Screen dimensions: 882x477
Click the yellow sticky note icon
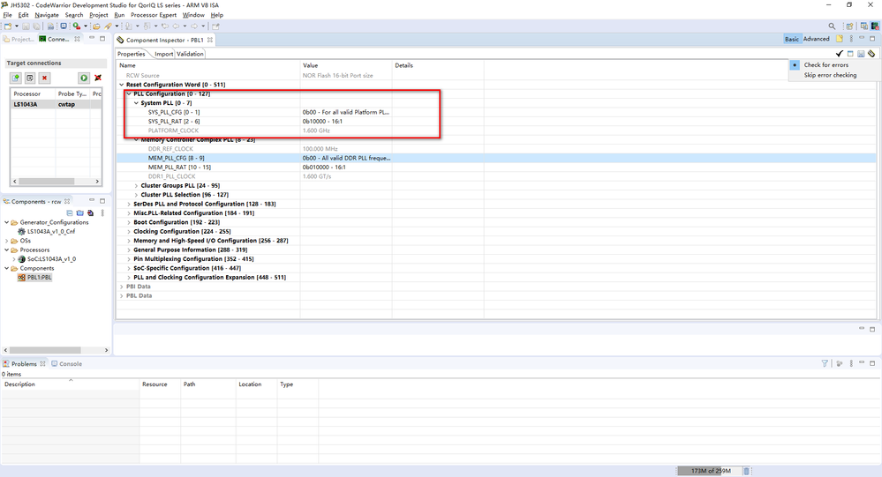pyautogui.click(x=840, y=39)
